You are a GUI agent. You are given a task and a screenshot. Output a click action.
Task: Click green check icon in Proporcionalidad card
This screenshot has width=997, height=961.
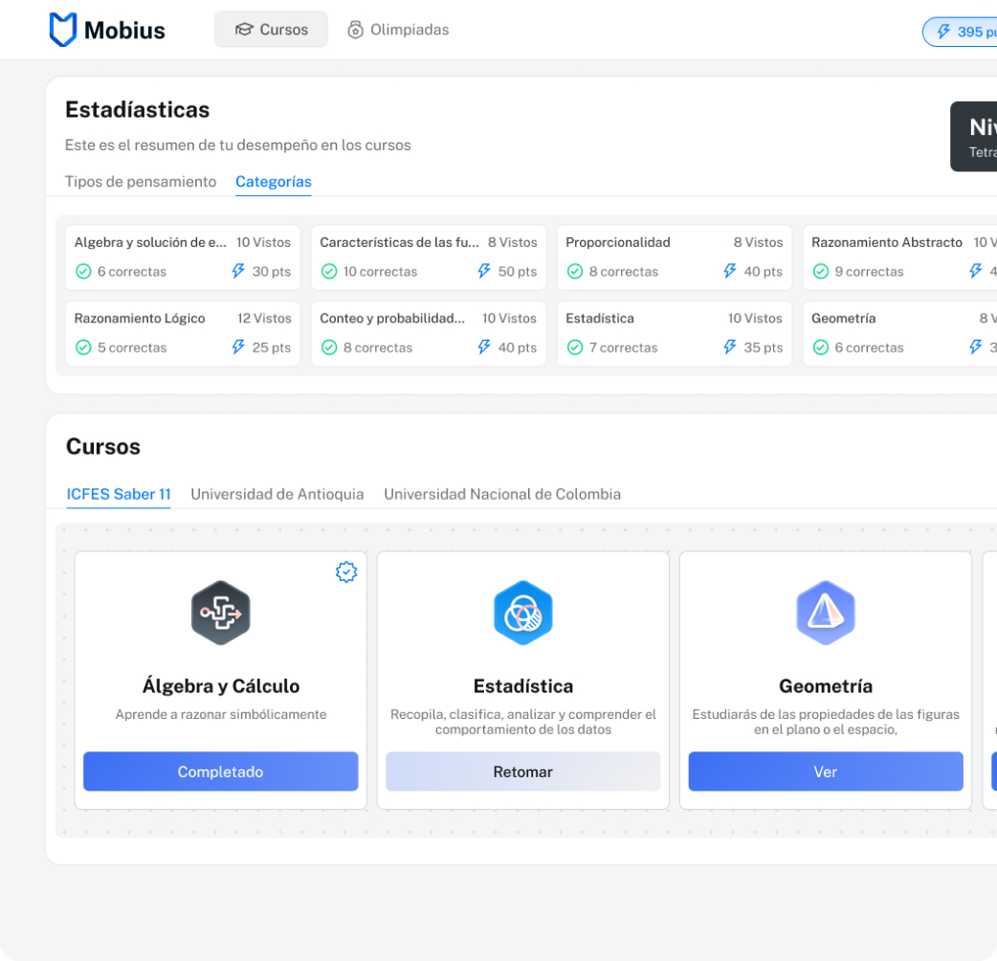tap(575, 272)
